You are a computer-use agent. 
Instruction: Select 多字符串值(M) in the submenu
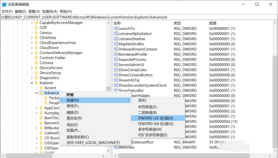158,129
